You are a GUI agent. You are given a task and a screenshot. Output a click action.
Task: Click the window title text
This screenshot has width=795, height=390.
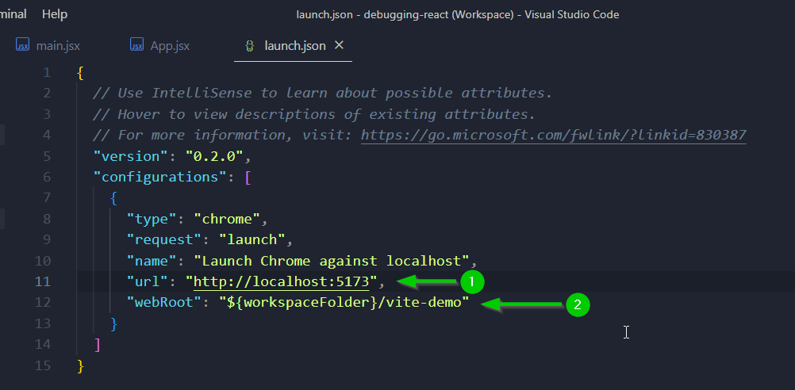click(457, 15)
